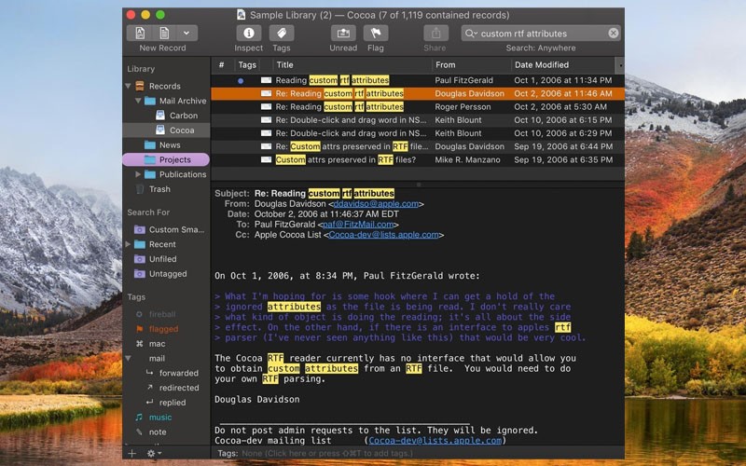Screen dimensions: 746x466
Task: Click inside the search field
Action: [541, 34]
